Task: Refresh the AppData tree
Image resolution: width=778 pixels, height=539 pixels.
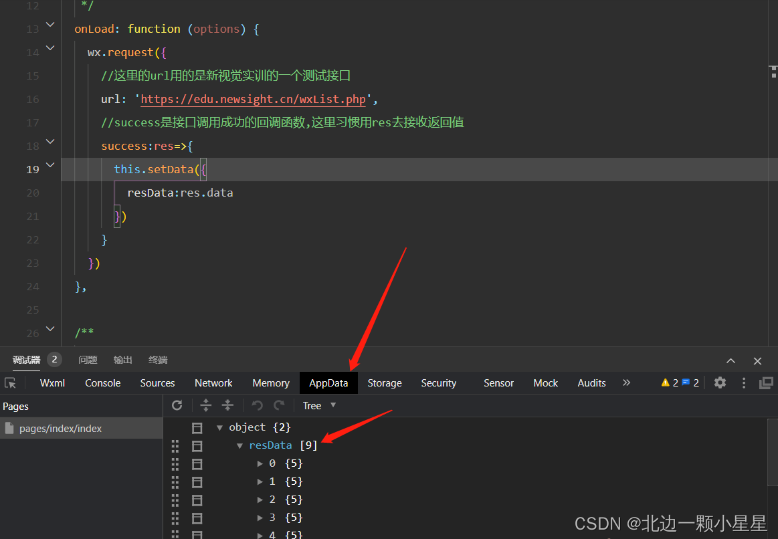Action: (x=177, y=406)
